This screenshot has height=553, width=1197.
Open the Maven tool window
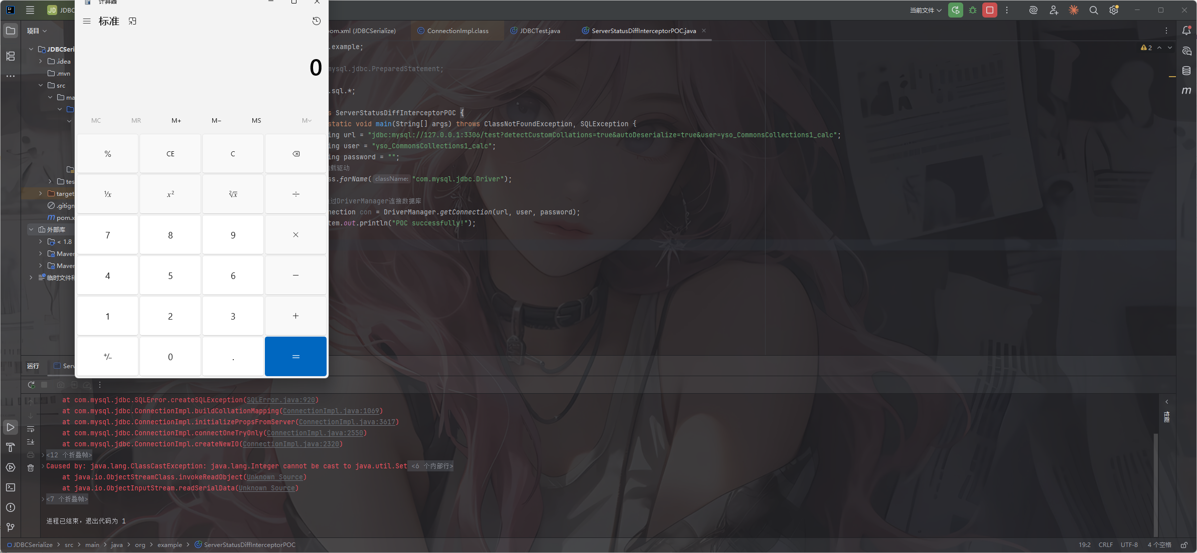(1186, 91)
